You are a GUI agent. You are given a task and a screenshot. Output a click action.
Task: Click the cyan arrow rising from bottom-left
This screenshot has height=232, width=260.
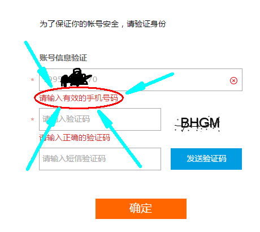(x=44, y=139)
